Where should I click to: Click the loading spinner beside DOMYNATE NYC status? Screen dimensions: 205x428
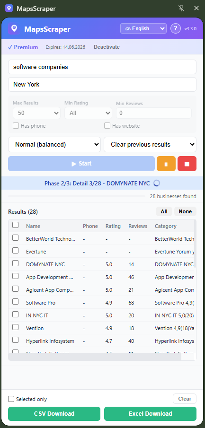157,183
